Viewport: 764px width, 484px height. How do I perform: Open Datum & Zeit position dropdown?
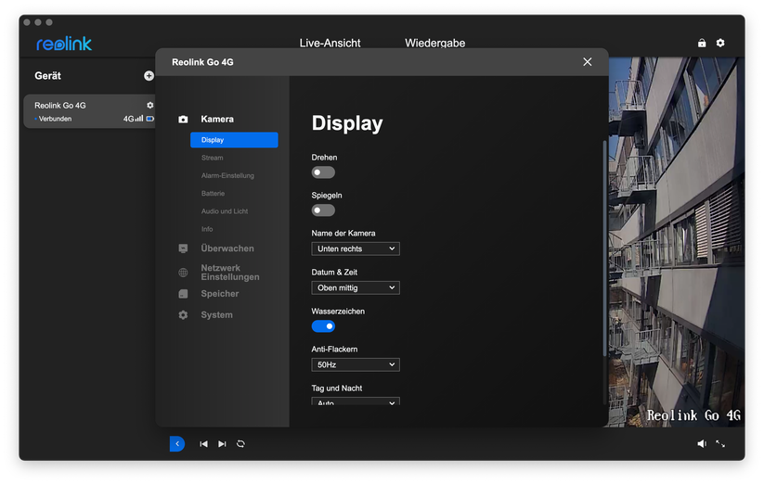356,287
